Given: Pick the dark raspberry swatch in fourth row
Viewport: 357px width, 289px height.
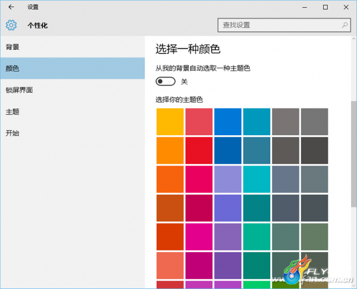Looking at the screenshot, I should click(199, 208).
